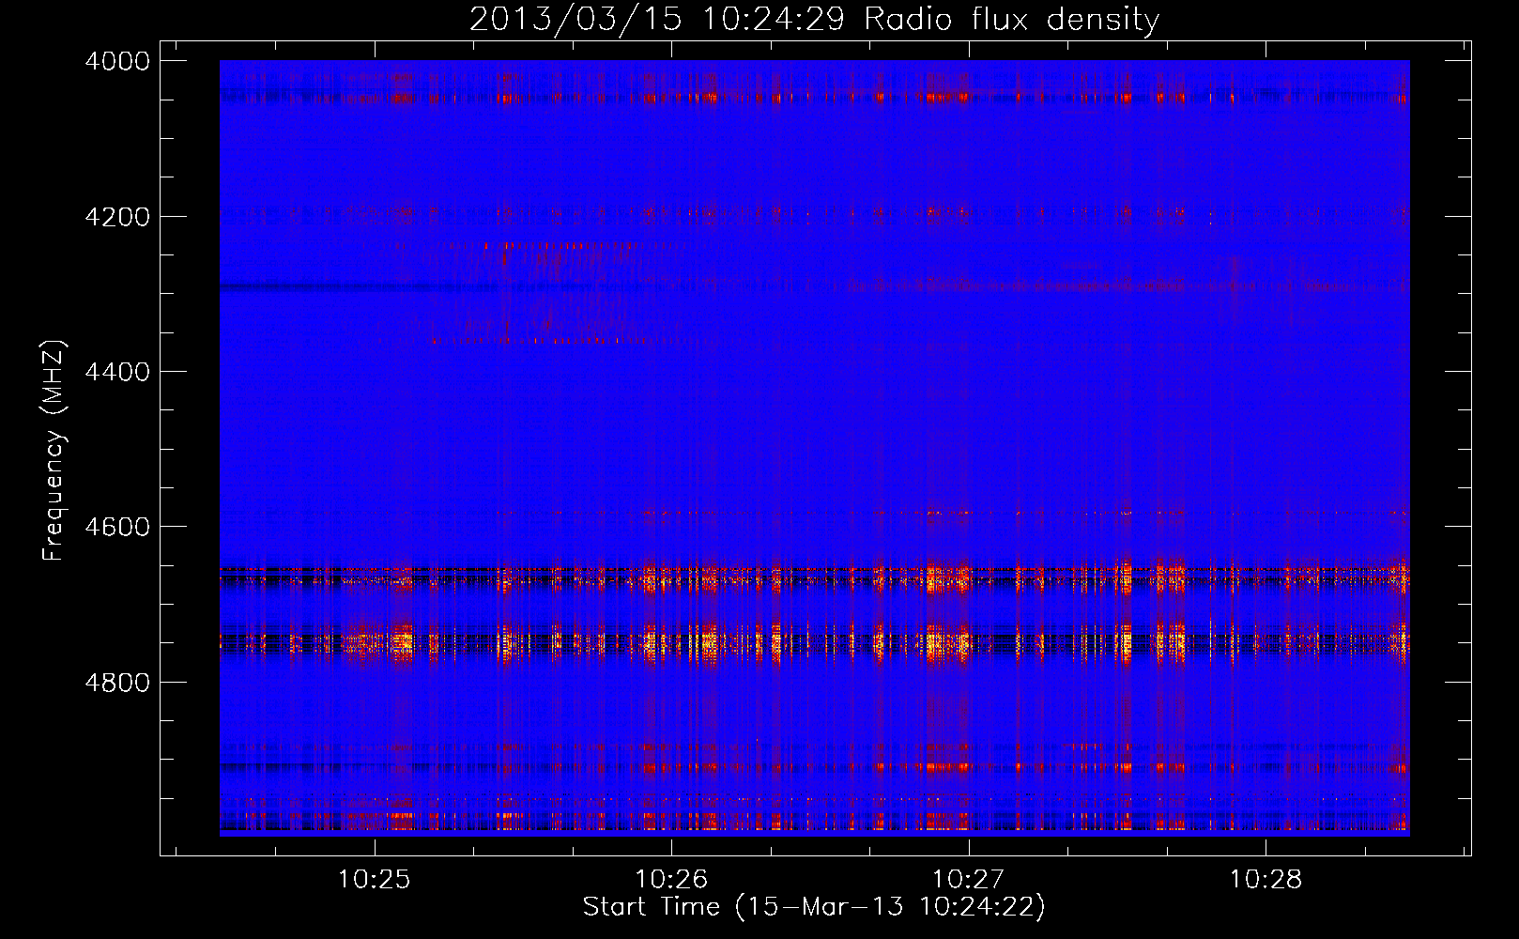The image size is (1519, 939).
Task: Select the 4200 frequency axis label
Action: (x=117, y=217)
